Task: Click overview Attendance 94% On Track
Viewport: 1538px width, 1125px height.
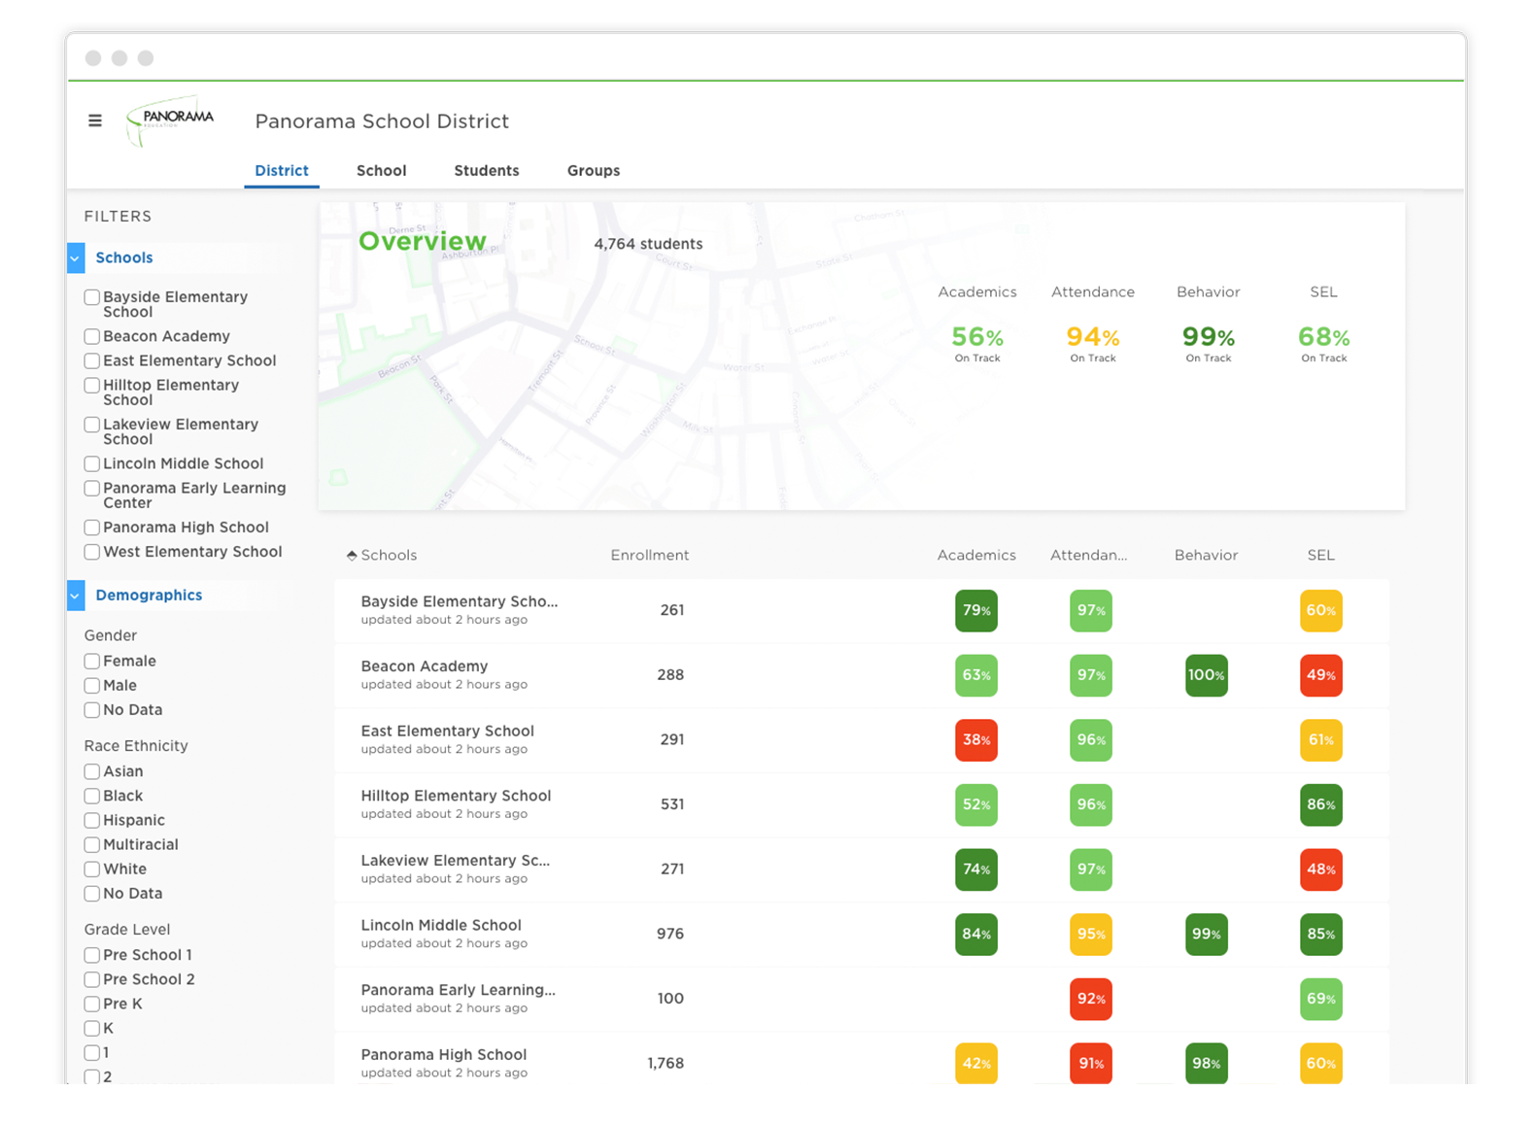Action: pos(1093,344)
